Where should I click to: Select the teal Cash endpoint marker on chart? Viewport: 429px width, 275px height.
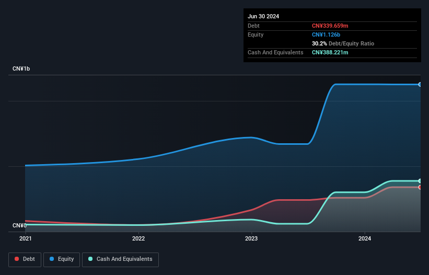point(420,181)
